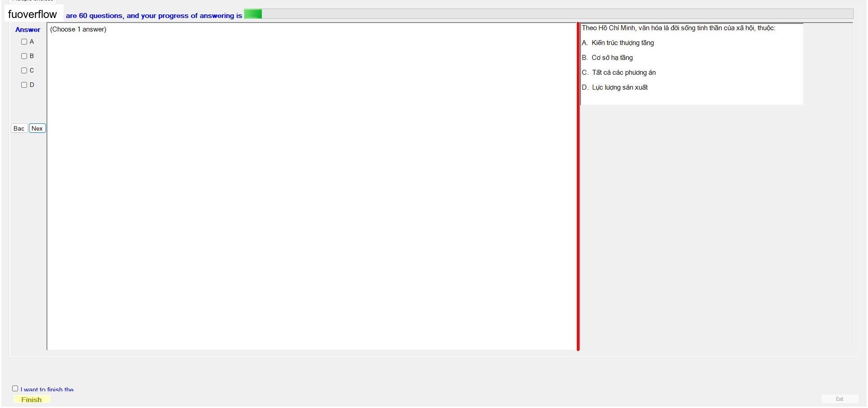
Task: Click the yellow Finish button
Action: [x=32, y=400]
